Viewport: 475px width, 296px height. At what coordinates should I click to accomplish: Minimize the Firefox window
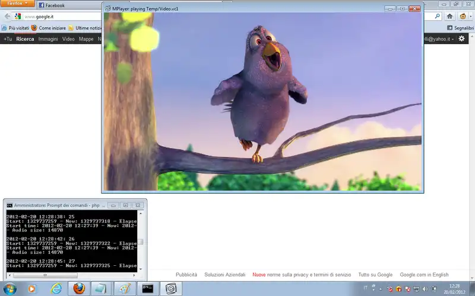pos(444,4)
